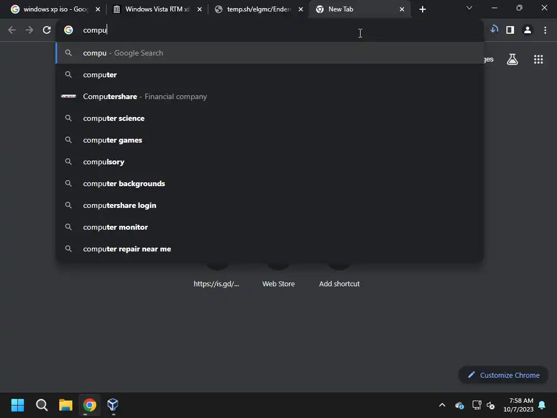557x418 pixels.
Task: Pick 'computer games' suggestion
Action: point(270,140)
